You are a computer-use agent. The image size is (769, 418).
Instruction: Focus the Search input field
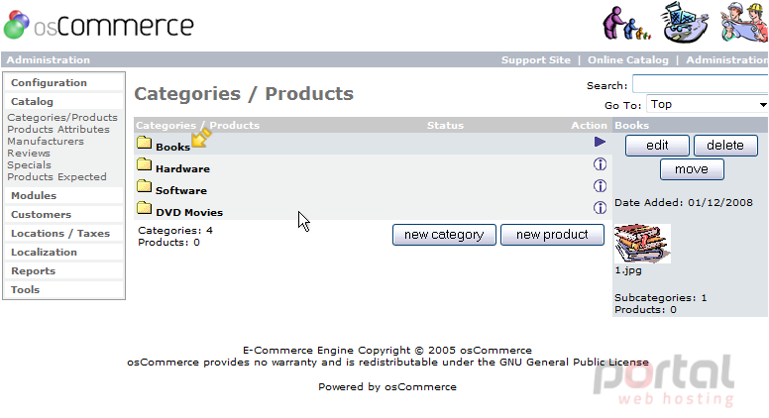coord(701,84)
